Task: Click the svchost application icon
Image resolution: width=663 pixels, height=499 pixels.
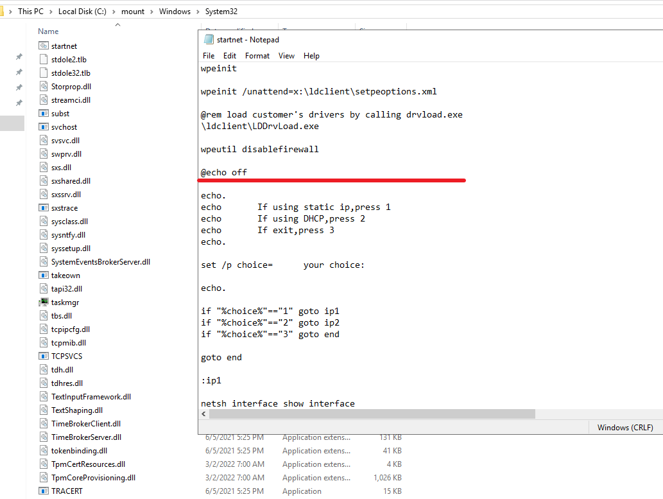Action: (44, 127)
